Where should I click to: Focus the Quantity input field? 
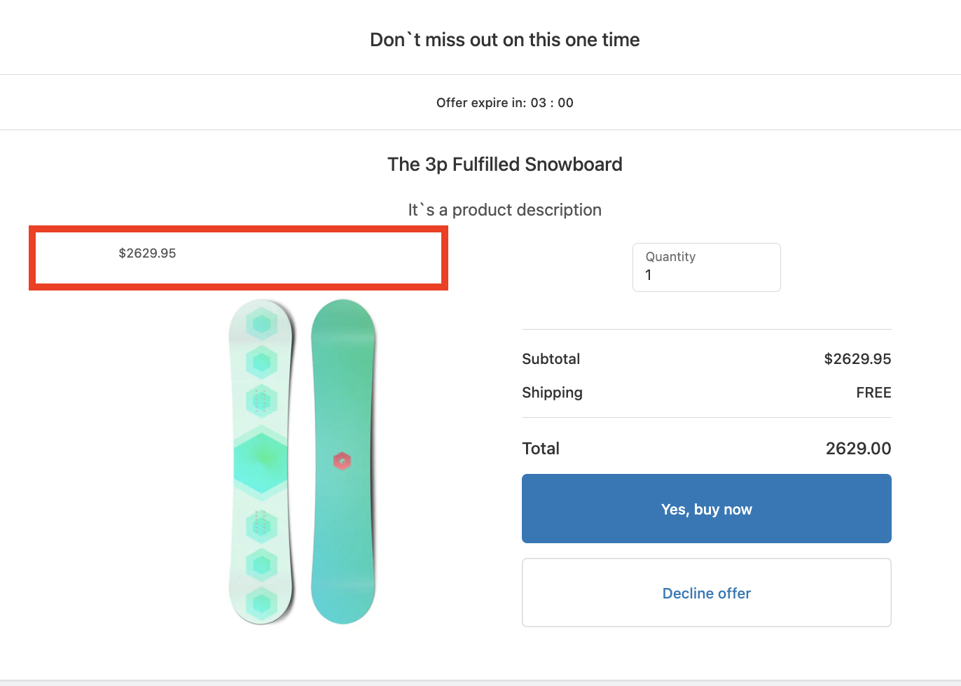706,275
